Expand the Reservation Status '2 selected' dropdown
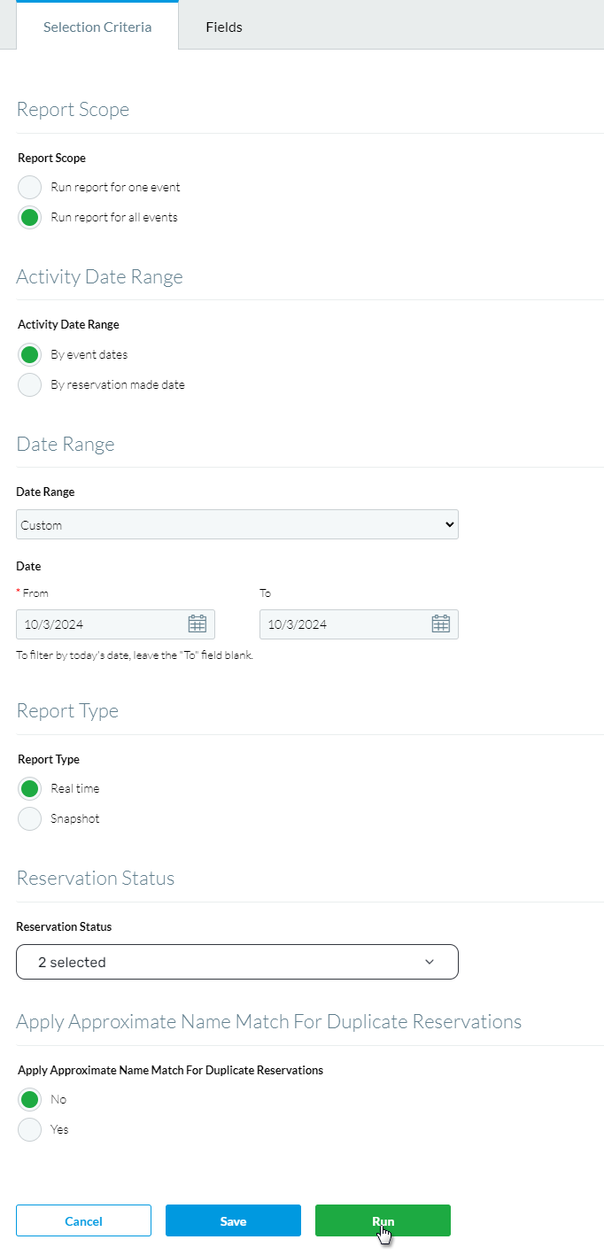 coord(236,961)
